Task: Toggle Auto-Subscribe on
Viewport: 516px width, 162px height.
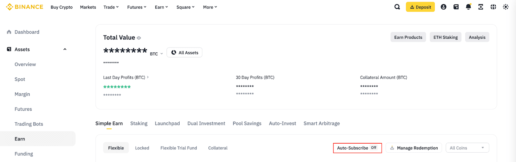Action: pyautogui.click(x=373, y=148)
